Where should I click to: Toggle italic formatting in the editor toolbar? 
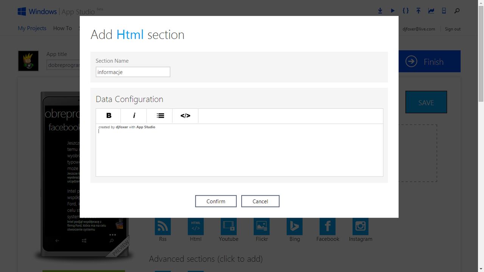(x=134, y=116)
